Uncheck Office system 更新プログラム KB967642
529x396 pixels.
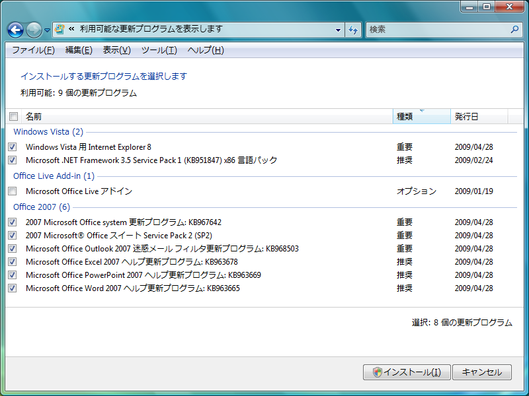[12, 222]
